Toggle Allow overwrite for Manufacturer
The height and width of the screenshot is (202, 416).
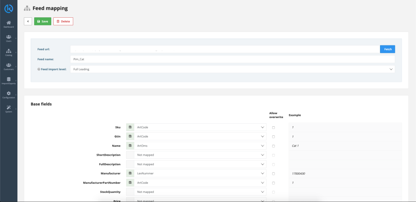273,174
